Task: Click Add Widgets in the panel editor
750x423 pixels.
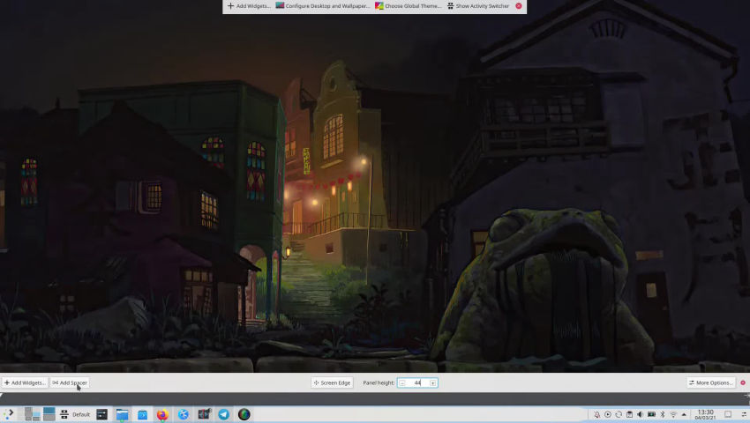Action: pyautogui.click(x=25, y=382)
